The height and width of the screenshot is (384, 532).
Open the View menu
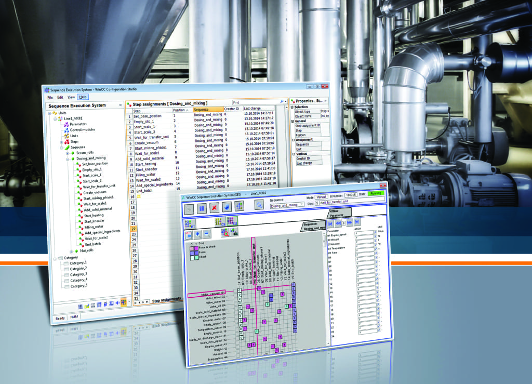(x=71, y=97)
